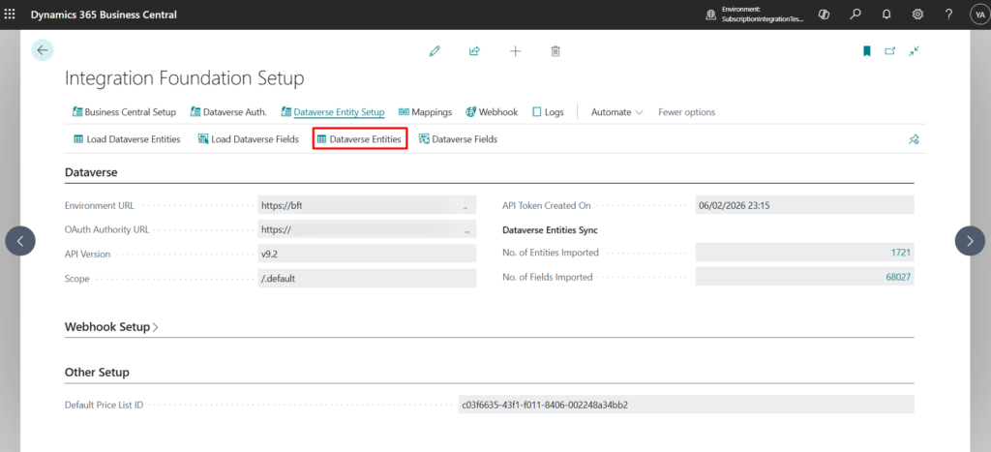Click the pencil edit icon
This screenshot has height=452, width=991.
point(435,51)
